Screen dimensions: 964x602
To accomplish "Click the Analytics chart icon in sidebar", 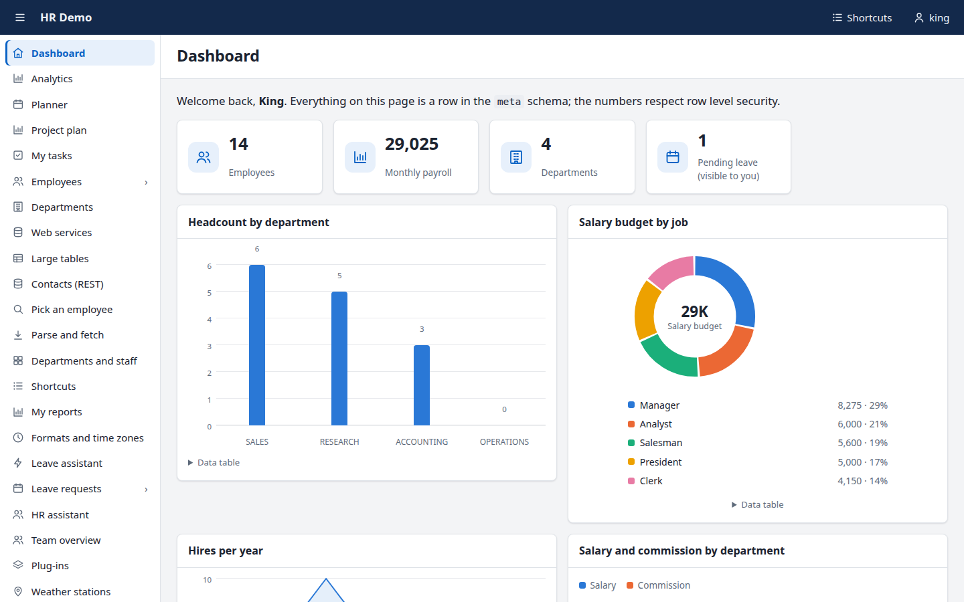I will [18, 79].
